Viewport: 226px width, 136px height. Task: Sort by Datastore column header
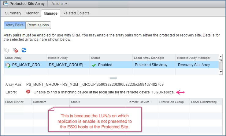(x=50, y=102)
